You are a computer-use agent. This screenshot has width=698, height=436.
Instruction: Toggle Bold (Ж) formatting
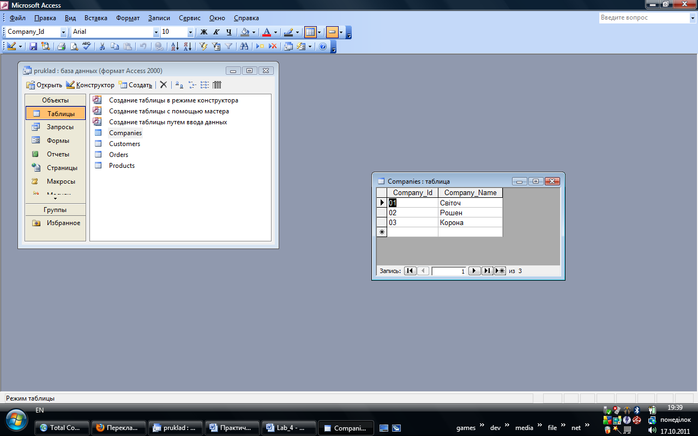(204, 32)
